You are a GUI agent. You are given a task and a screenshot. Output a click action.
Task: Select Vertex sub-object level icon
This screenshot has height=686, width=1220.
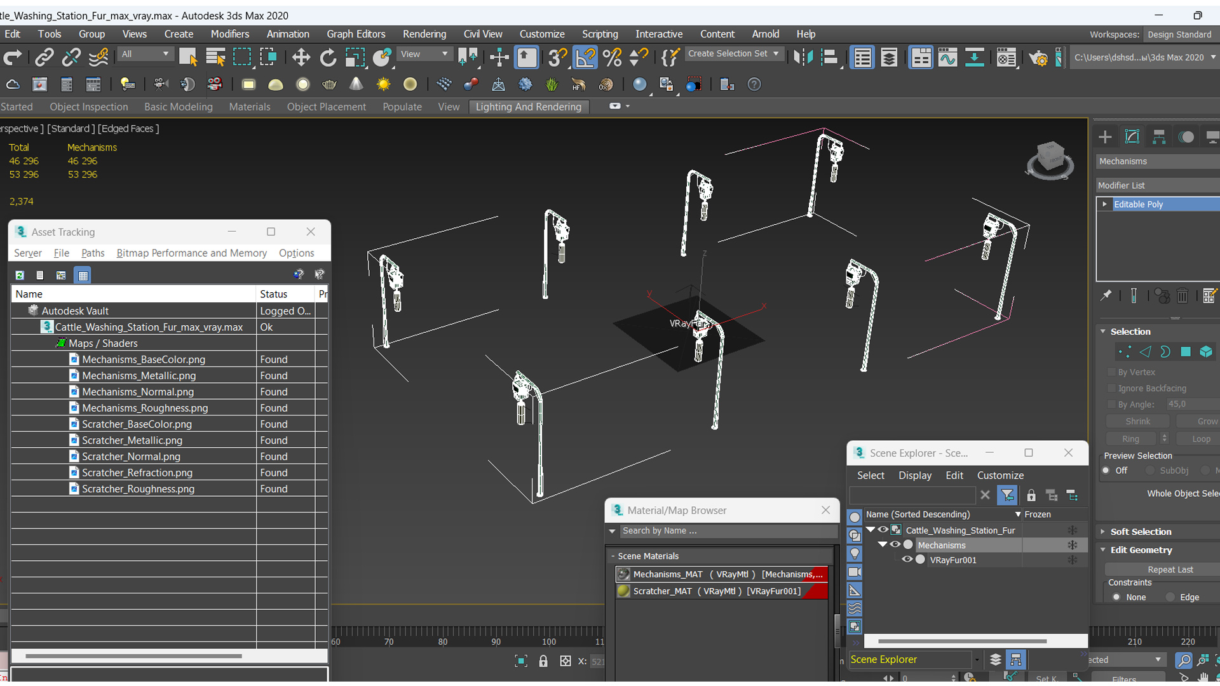[x=1125, y=352]
